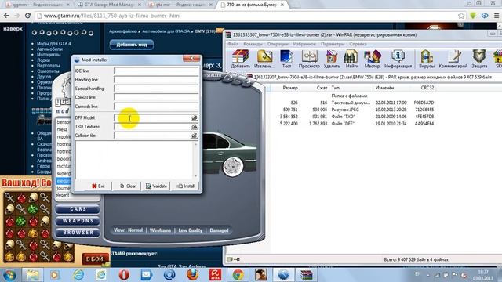
Task: Click CARS button in mod manager
Action: click(78, 209)
